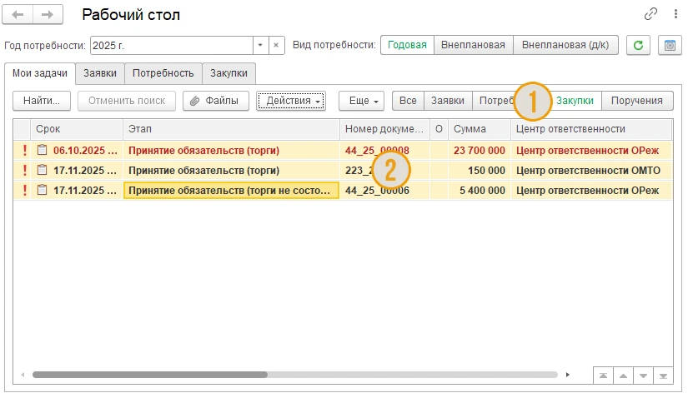688x398 pixels.
Task: Go forward with the right arrow button
Action: pos(48,14)
